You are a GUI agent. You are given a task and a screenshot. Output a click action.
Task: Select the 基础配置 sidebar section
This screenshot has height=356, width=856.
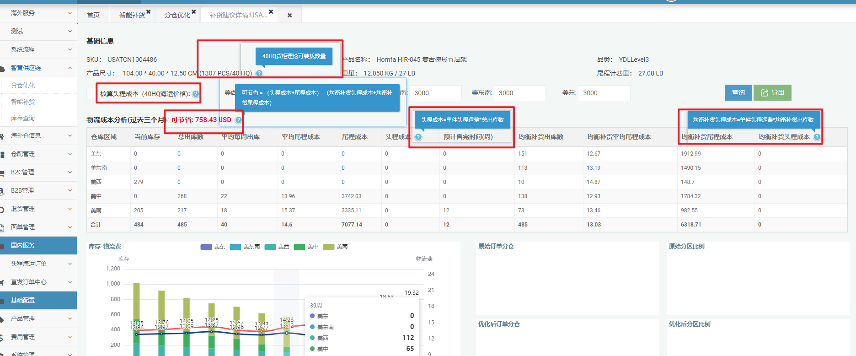(x=38, y=300)
